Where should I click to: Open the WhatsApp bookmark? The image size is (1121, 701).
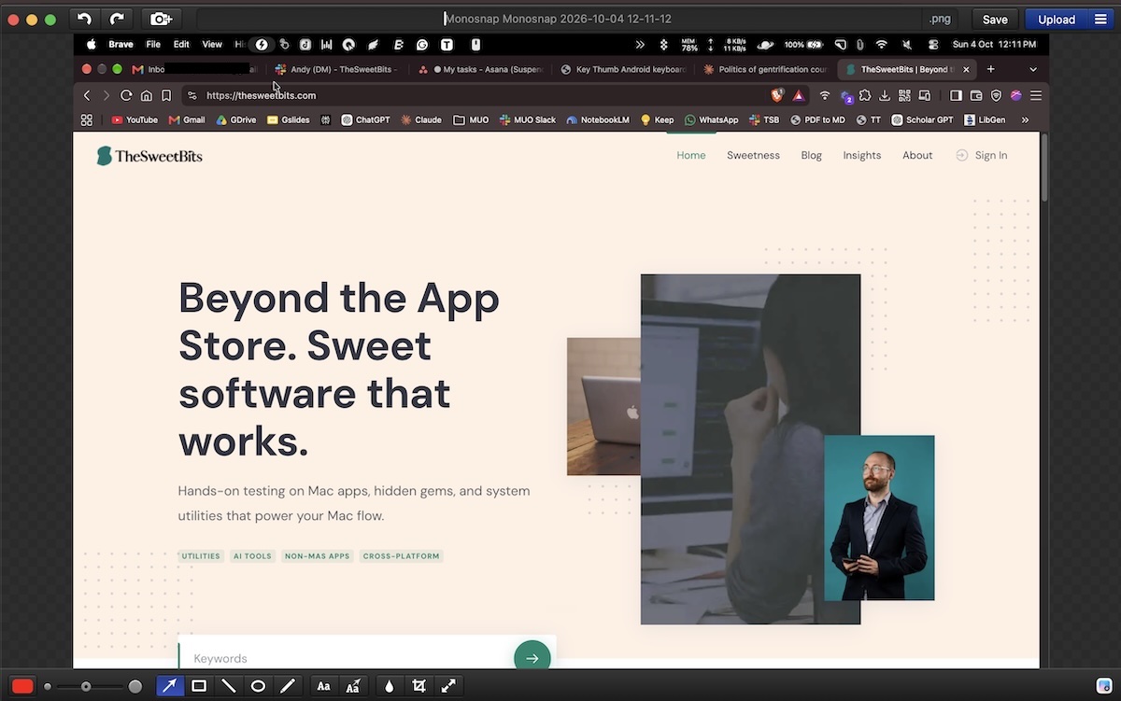click(x=711, y=119)
